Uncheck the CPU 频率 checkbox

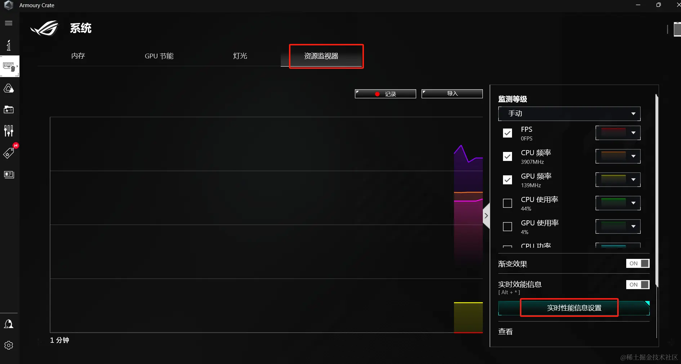tap(507, 157)
